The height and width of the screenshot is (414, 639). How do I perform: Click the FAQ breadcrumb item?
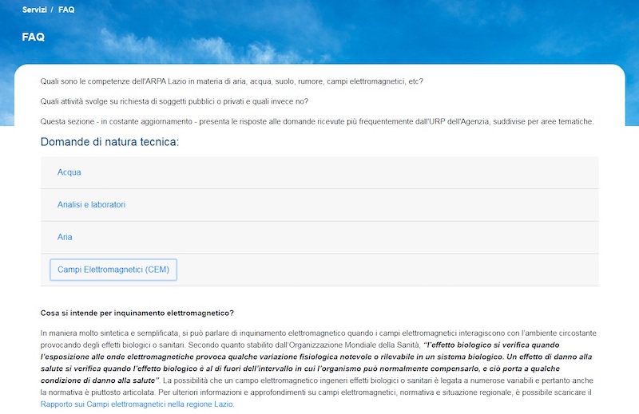coord(66,10)
